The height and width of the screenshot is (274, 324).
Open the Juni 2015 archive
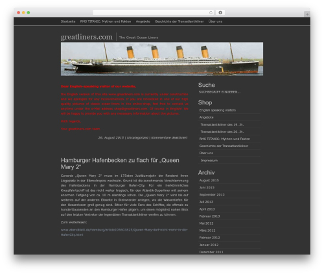207,187
